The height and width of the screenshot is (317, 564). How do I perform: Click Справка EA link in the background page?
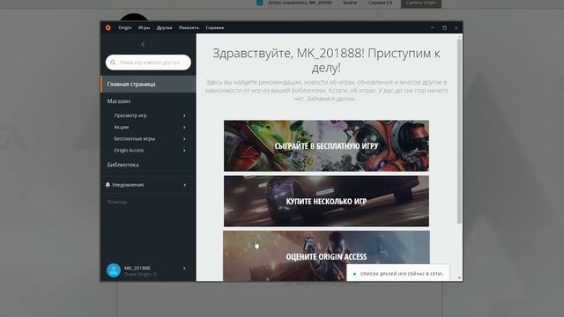click(380, 3)
